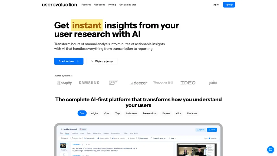Image resolution: width=277 pixels, height=156 pixels.
Task: Open the View dropdown in transcript toolbar
Action: pyautogui.click(x=172, y=138)
